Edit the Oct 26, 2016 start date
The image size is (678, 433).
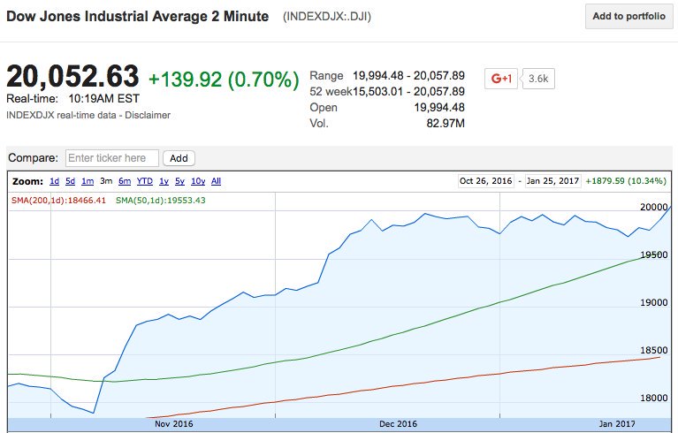click(x=486, y=181)
